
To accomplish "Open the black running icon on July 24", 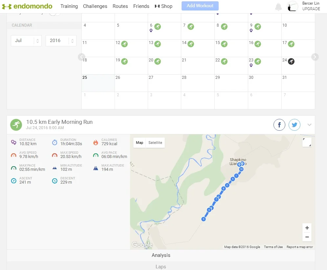I will tap(291, 61).
